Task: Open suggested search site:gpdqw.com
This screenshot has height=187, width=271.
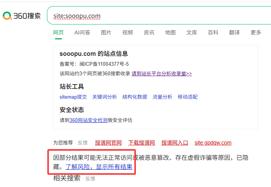Action: 213,143
